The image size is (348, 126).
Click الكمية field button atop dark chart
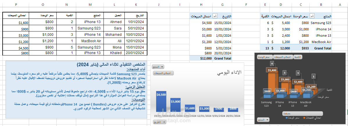(298, 57)
